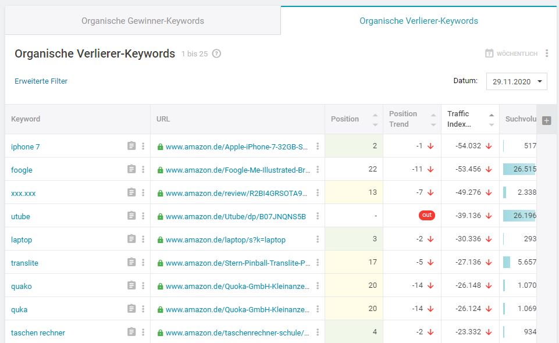Open keyword menu for iphone 7
Viewport: 559px width, 343px height.
click(x=143, y=146)
